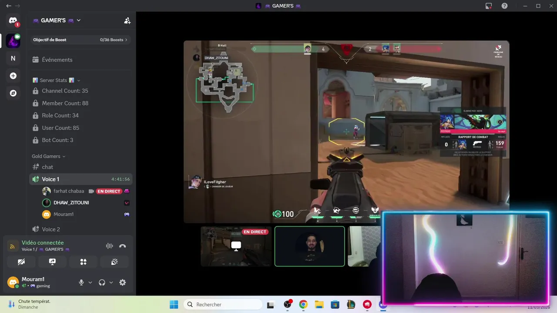The height and width of the screenshot is (313, 557).
Task: Open File Explorer from taskbar
Action: [319, 304]
